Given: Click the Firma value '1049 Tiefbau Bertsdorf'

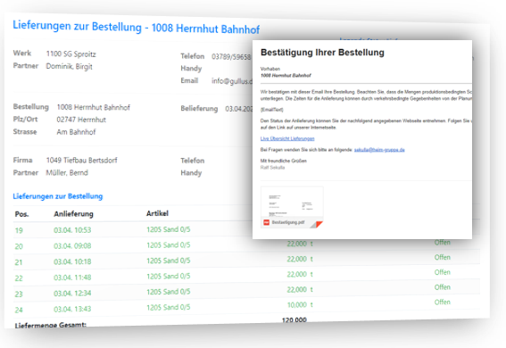Looking at the screenshot, I should tap(81, 161).
